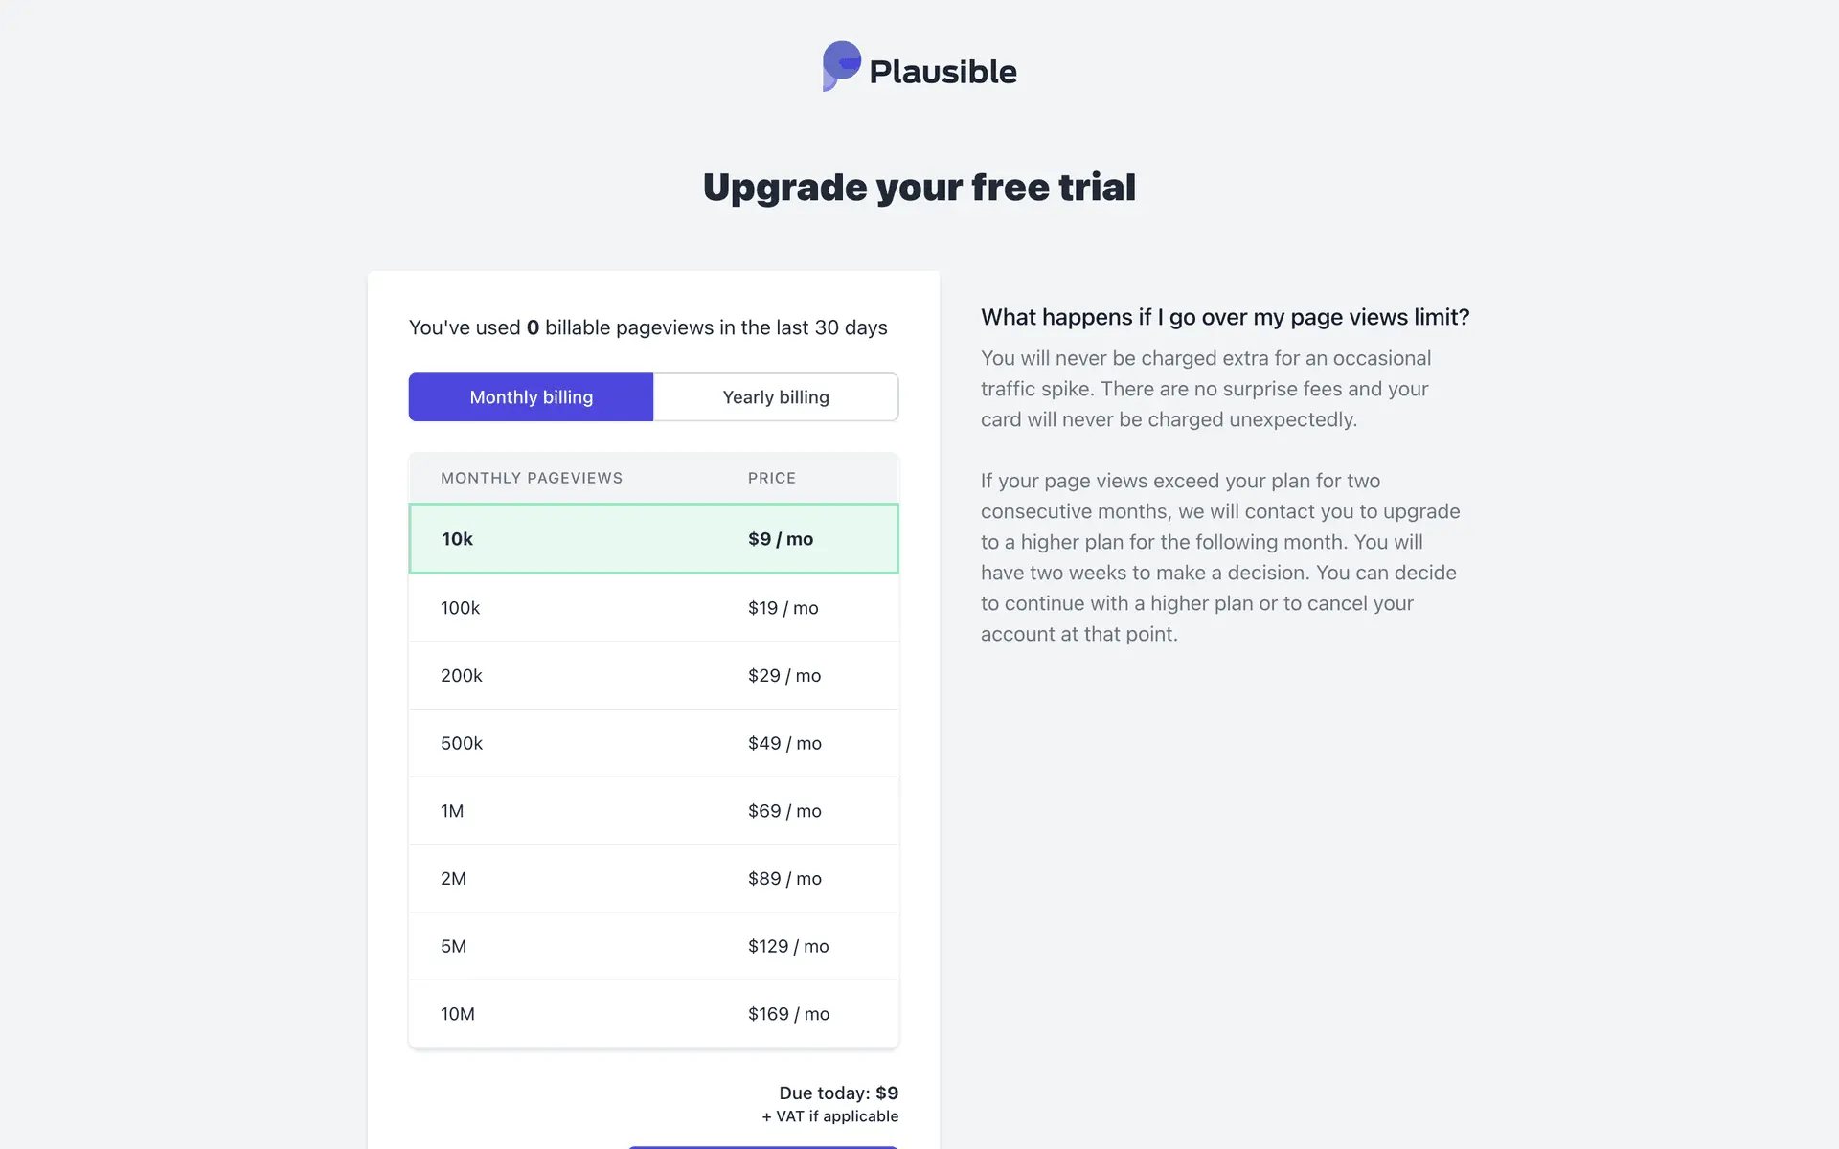Select the 10M plan at $169
Screen dimensions: 1839x1149
pyautogui.click(x=653, y=1014)
